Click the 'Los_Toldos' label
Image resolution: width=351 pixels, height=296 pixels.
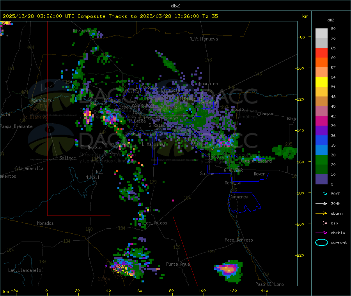click(155, 223)
